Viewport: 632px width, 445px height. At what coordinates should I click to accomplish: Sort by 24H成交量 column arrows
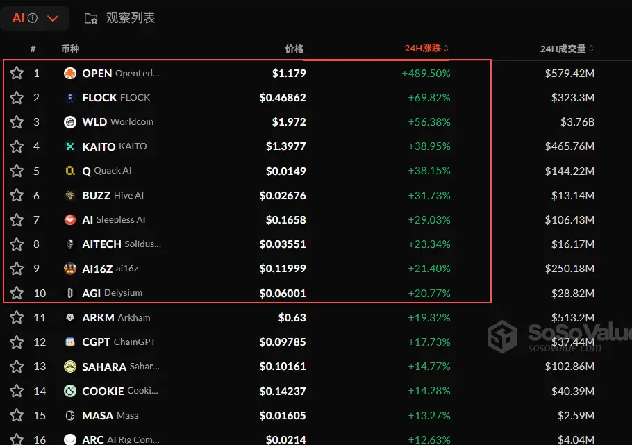coord(591,49)
